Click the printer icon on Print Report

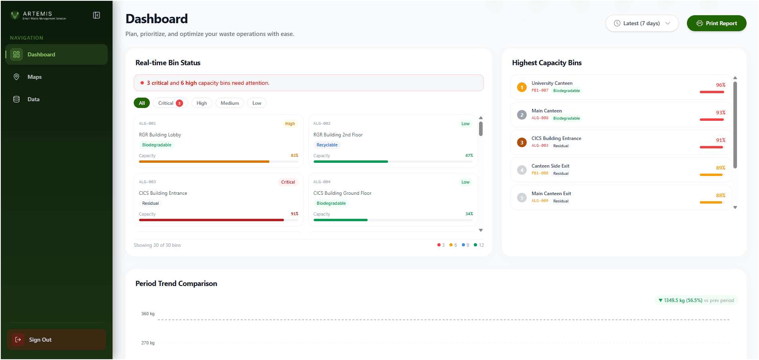click(x=700, y=23)
